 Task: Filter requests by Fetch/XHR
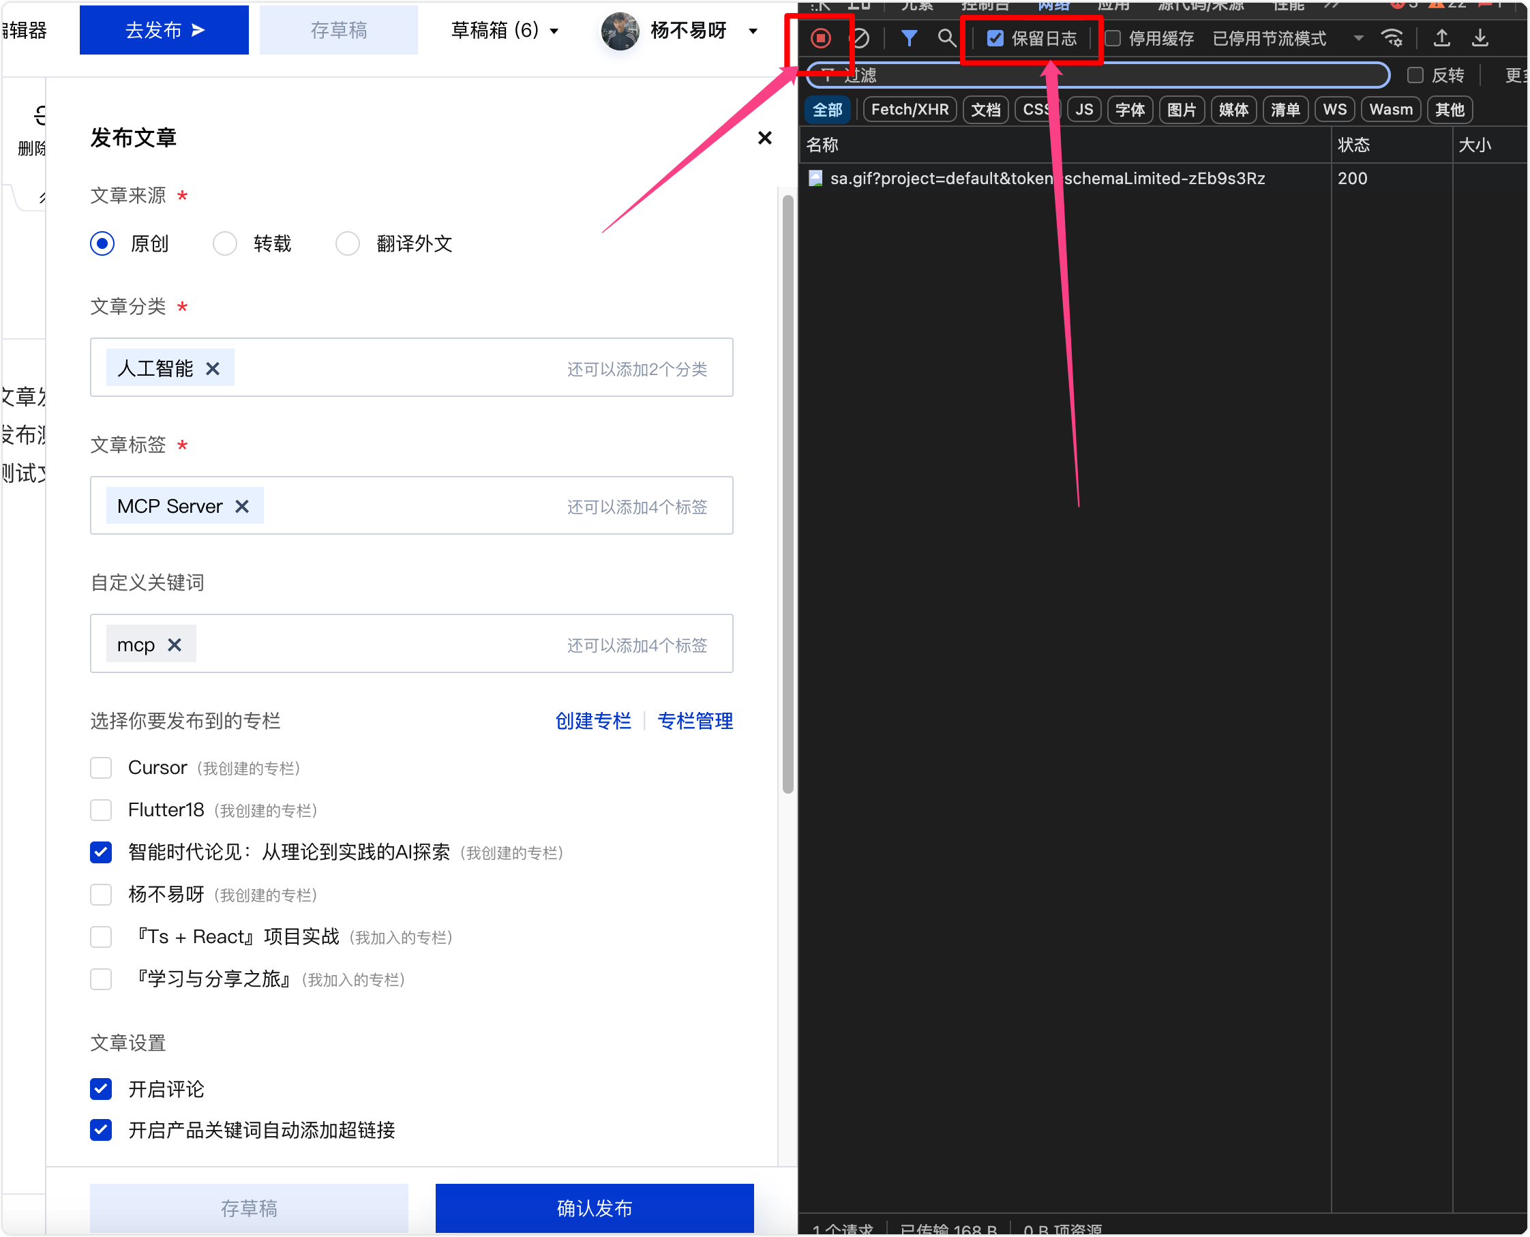pyautogui.click(x=910, y=110)
